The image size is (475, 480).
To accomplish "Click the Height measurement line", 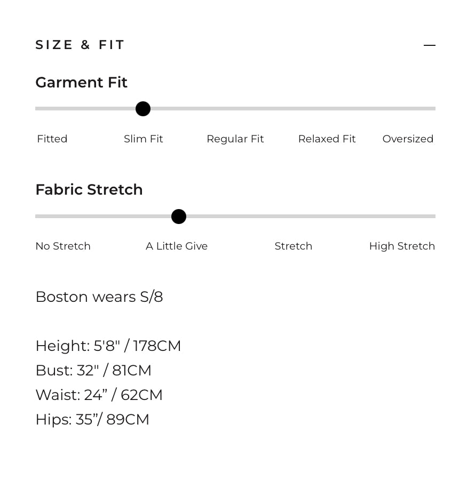I will (x=108, y=346).
